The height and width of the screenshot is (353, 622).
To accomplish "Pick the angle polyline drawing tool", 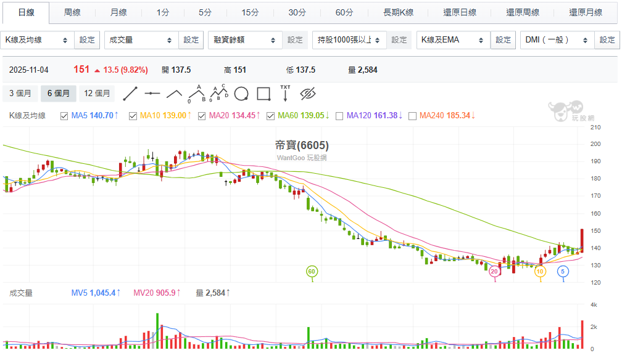I will (174, 94).
